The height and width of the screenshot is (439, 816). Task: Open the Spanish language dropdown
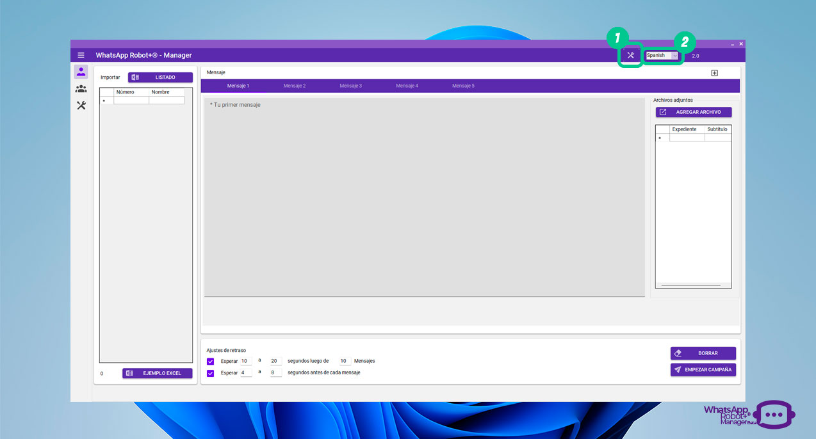pyautogui.click(x=662, y=56)
